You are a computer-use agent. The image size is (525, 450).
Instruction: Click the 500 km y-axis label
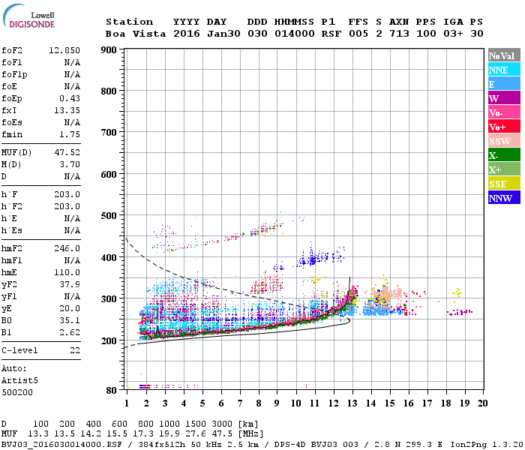(109, 216)
